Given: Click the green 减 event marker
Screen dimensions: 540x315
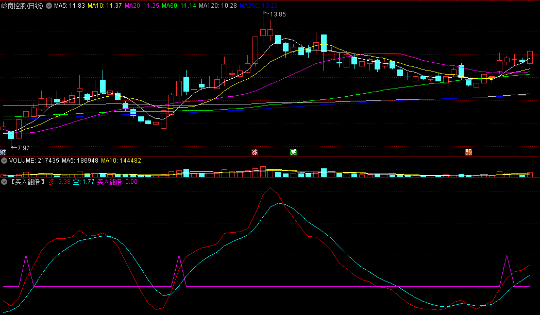Looking at the screenshot, I should (293, 152).
